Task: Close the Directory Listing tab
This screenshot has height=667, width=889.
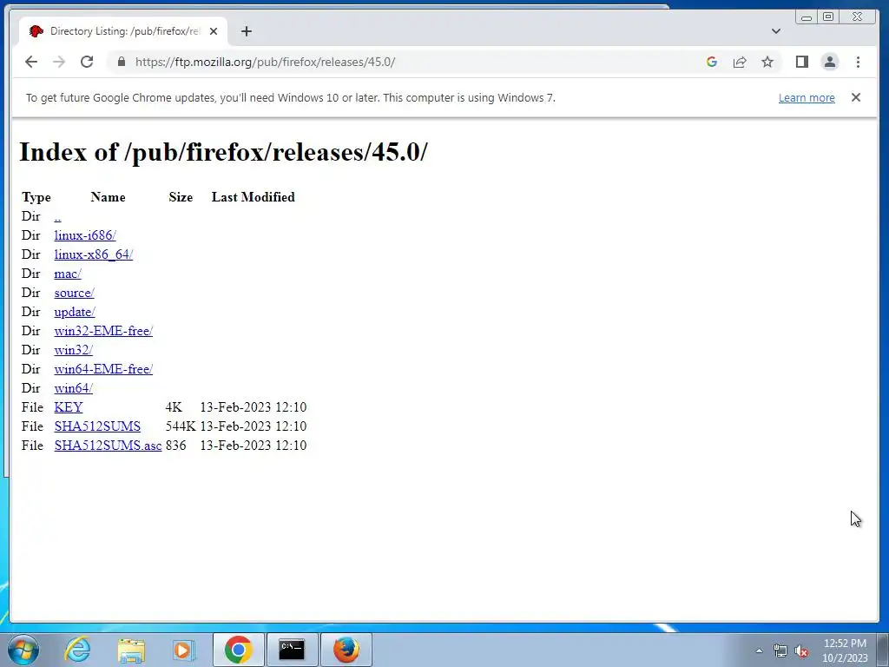Action: tap(214, 31)
